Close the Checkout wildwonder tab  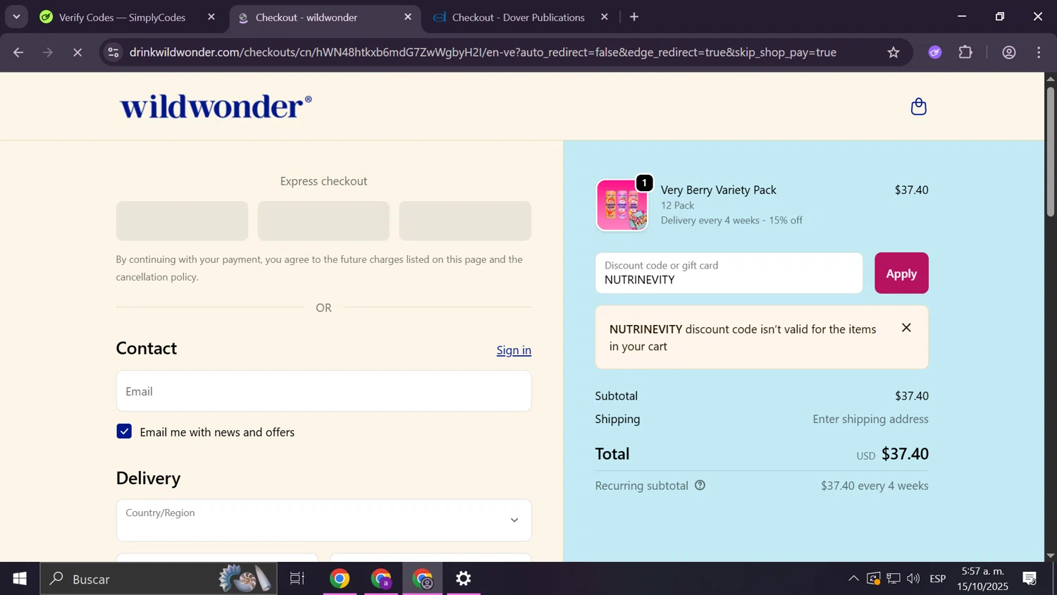pyautogui.click(x=407, y=17)
